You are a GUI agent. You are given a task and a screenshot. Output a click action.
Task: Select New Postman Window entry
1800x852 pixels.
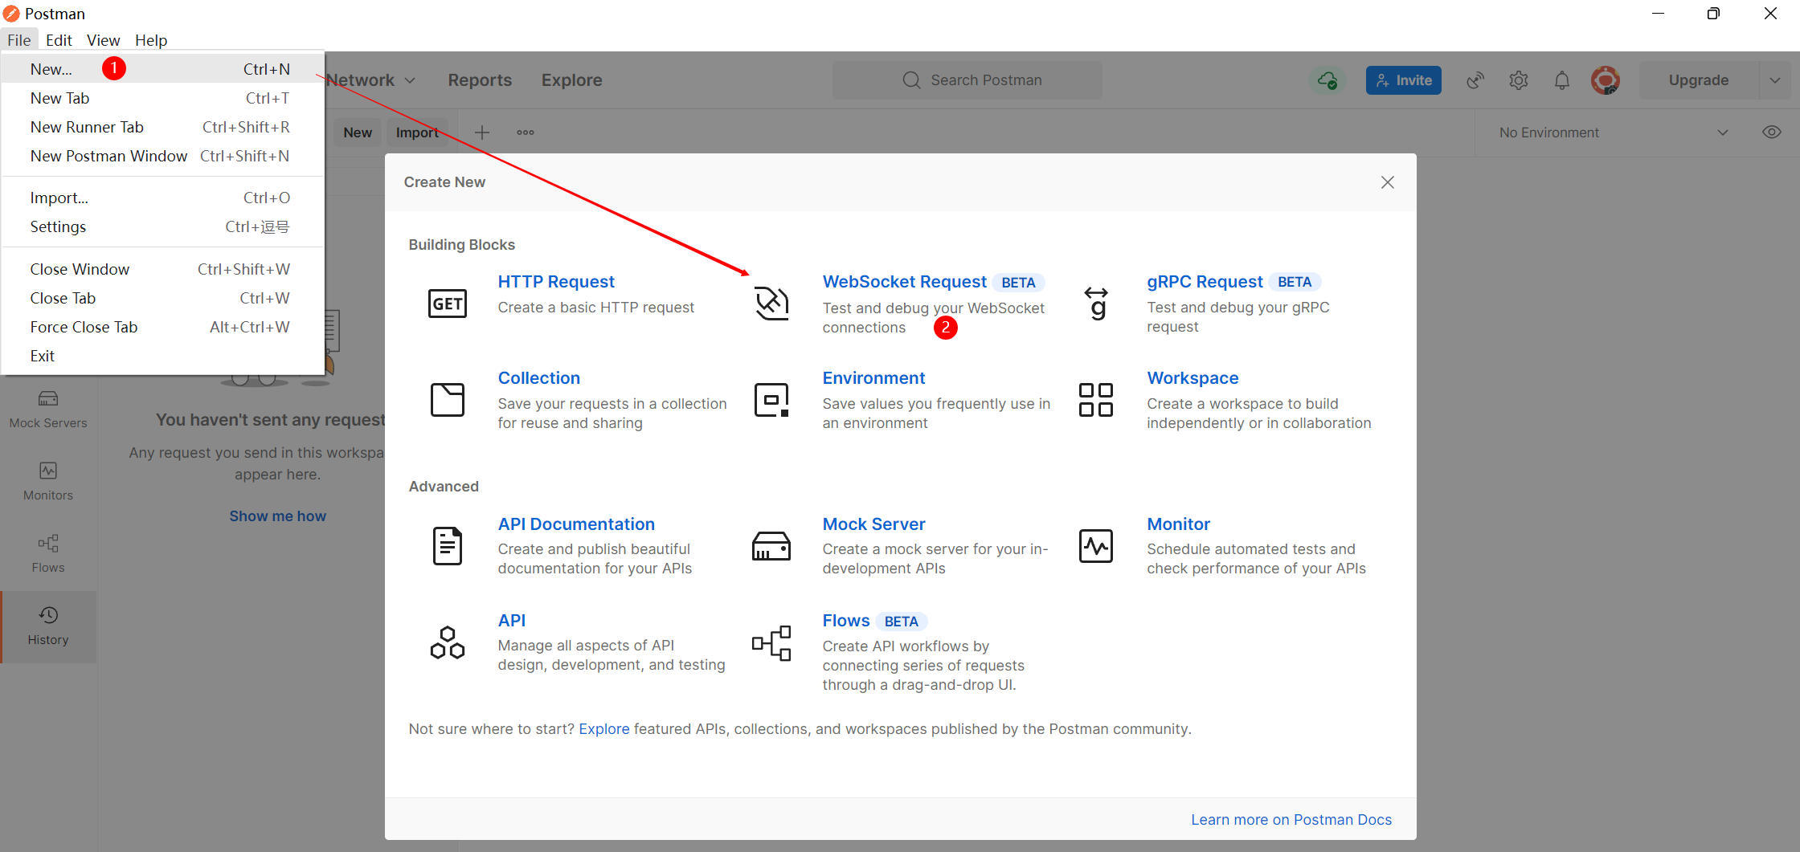pyautogui.click(x=162, y=156)
